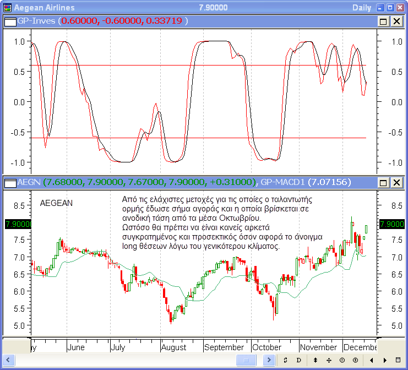This screenshot has width=408, height=370.
Task: Maximize the AEGN price pane
Action: click(384, 182)
